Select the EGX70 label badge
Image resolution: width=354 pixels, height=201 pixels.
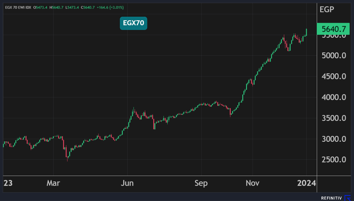133,23
